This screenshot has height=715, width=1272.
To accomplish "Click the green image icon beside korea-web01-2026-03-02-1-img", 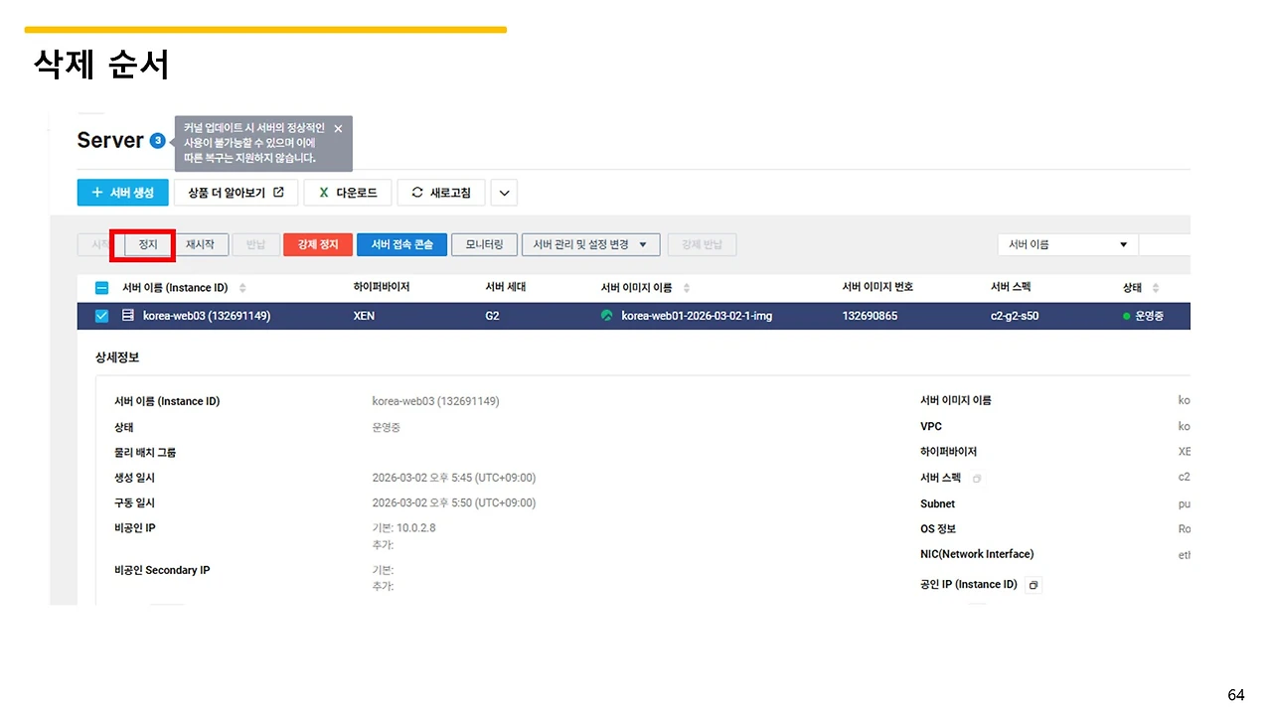I will coord(607,316).
